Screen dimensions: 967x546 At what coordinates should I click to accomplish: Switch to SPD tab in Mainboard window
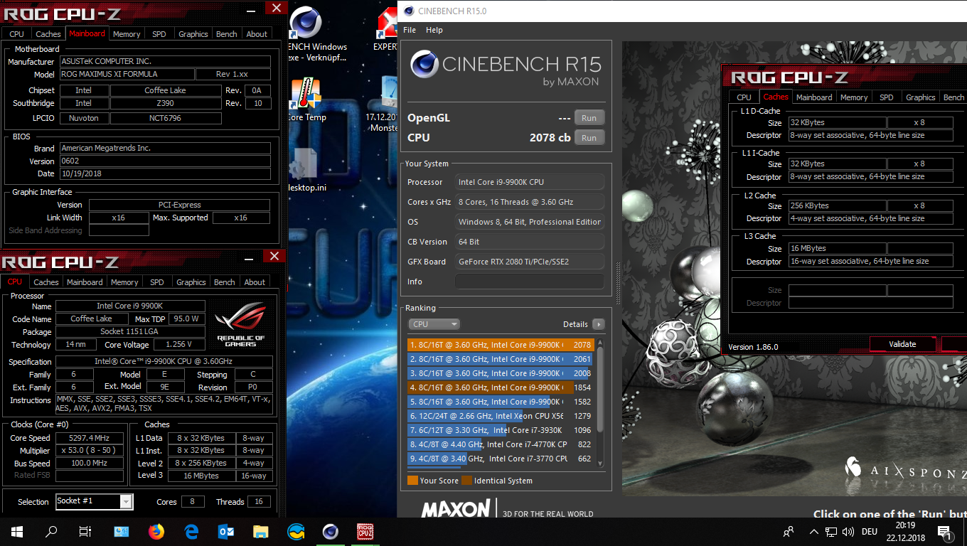click(159, 33)
